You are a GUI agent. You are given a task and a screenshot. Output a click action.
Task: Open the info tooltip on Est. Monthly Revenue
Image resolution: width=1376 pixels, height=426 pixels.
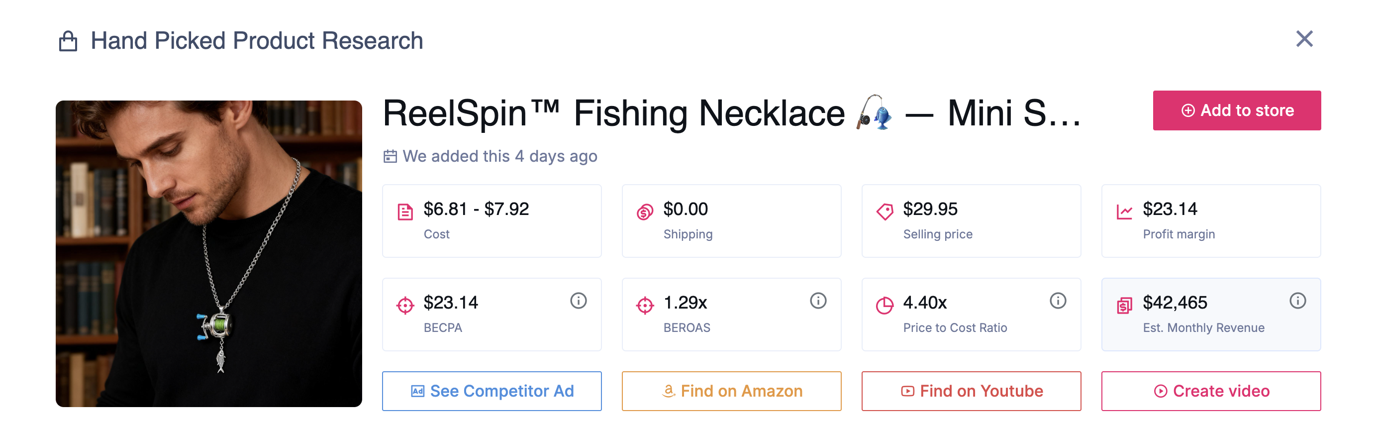click(x=1297, y=301)
